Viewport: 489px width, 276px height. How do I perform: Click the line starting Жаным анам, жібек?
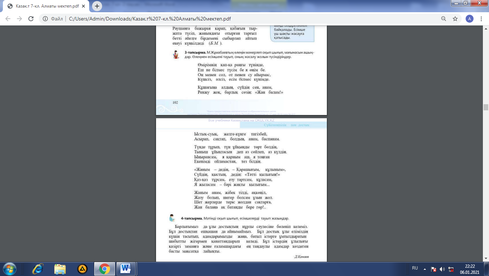pos(230,193)
